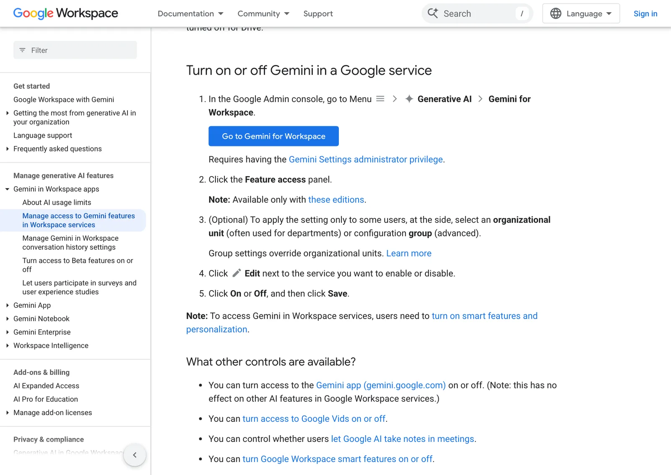Screen dimensions: 671x475
Task: Open the Google Workspace logo home link
Action: (66, 13)
